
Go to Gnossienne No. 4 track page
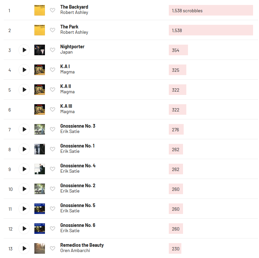78,166
